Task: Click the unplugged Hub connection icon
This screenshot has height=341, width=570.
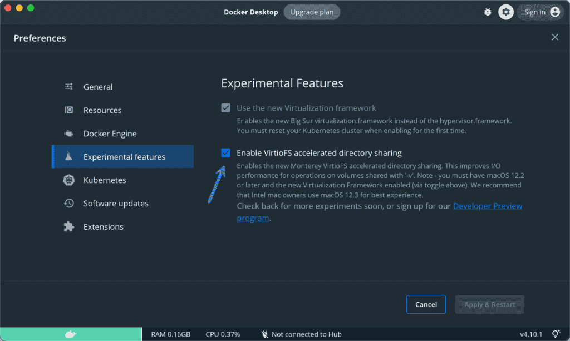Action: 264,334
